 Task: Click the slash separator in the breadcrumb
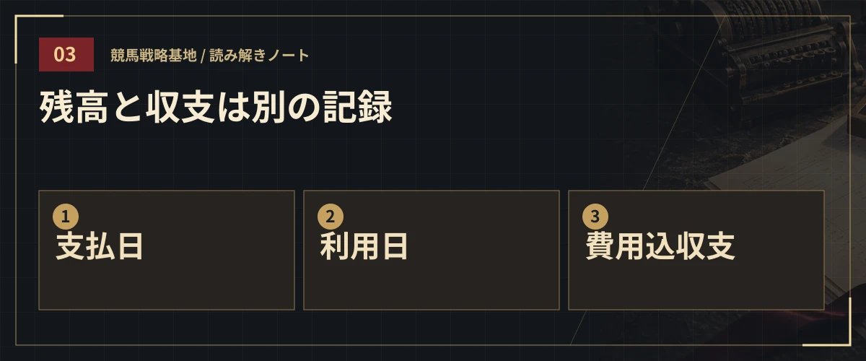(x=203, y=56)
